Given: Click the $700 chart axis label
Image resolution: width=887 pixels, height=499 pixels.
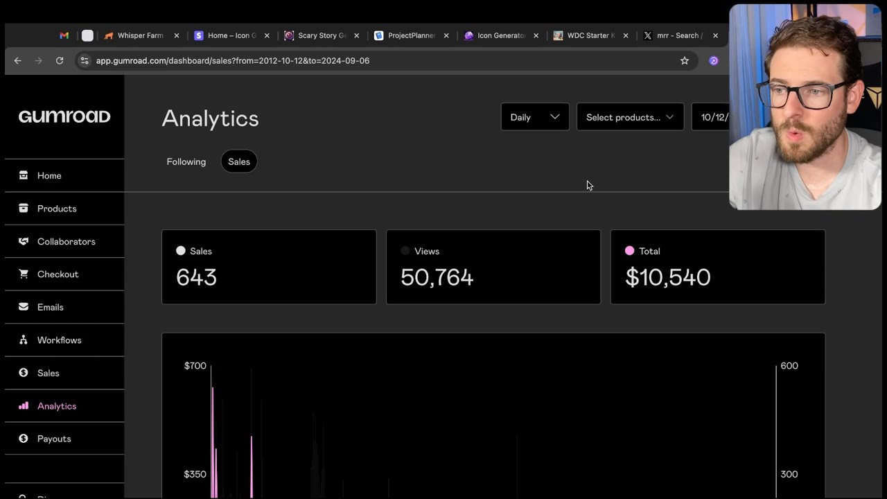Looking at the screenshot, I should [x=195, y=365].
